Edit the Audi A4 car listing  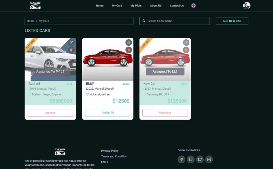click(x=71, y=43)
